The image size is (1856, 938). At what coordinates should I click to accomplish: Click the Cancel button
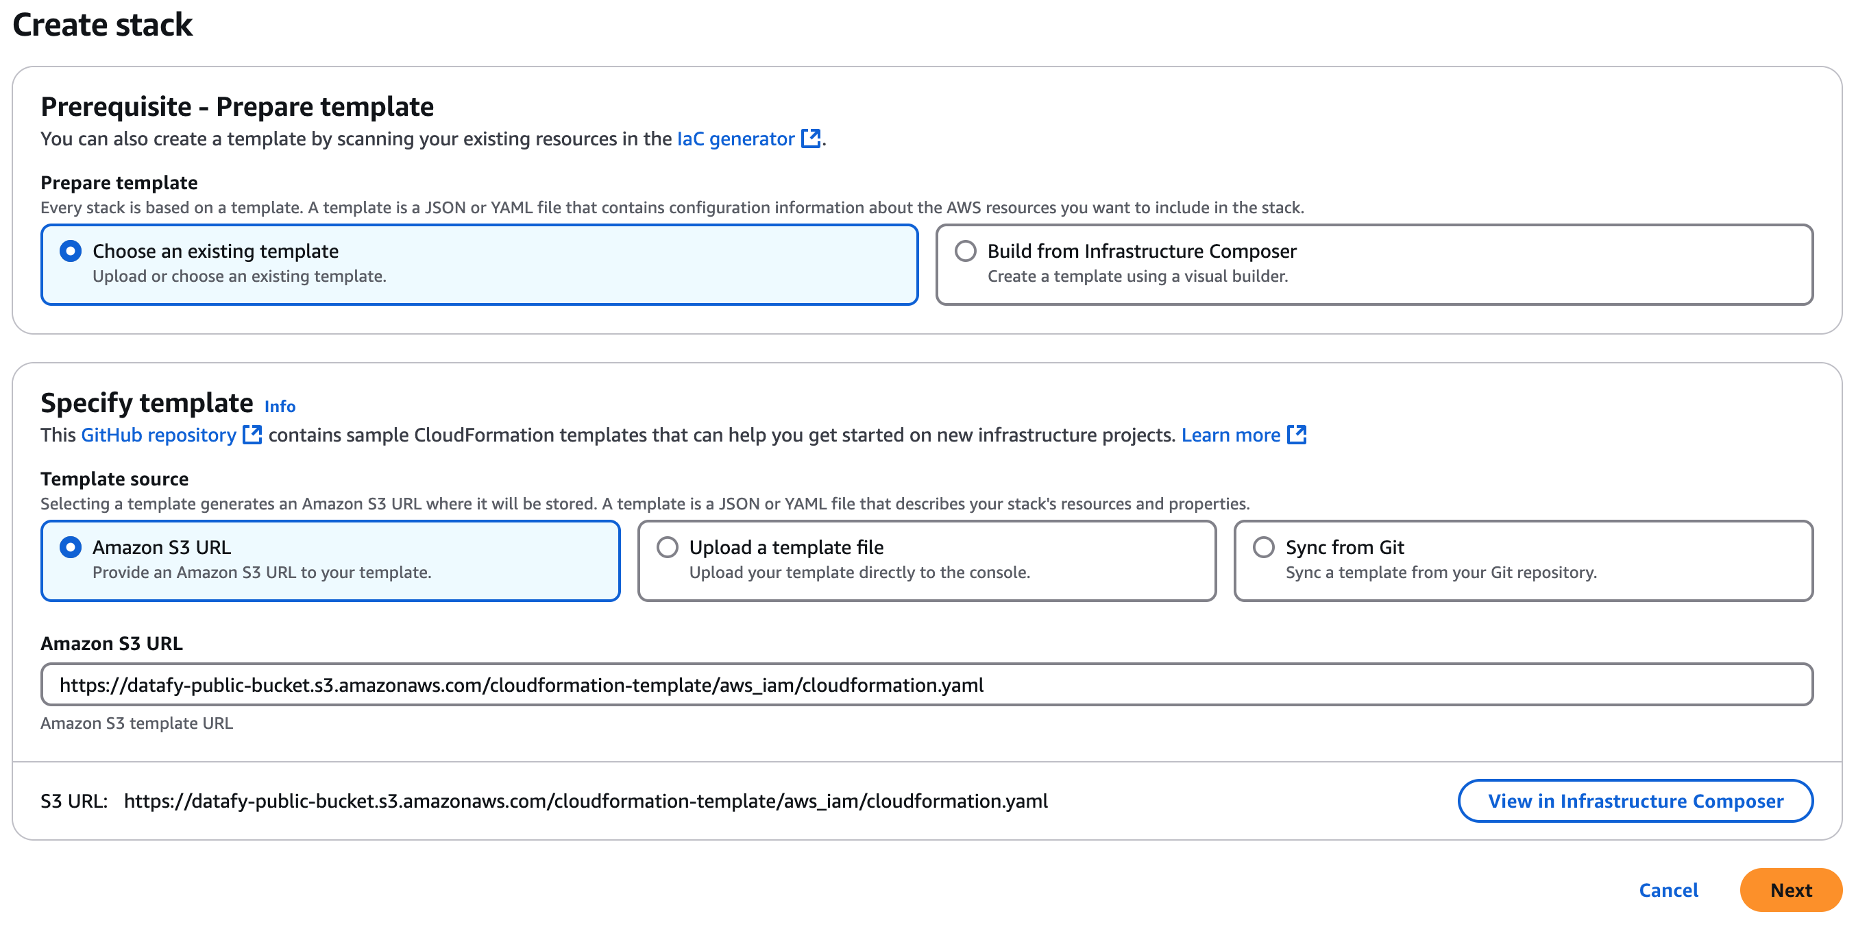pyautogui.click(x=1668, y=890)
